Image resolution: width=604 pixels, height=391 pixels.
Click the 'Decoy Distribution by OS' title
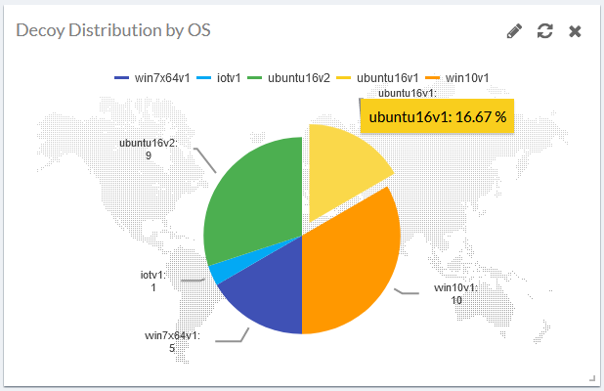[x=113, y=30]
